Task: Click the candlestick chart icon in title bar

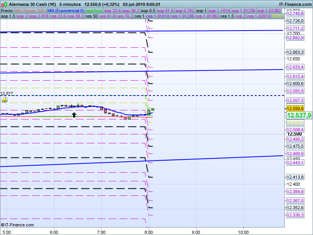Action: point(4,4)
